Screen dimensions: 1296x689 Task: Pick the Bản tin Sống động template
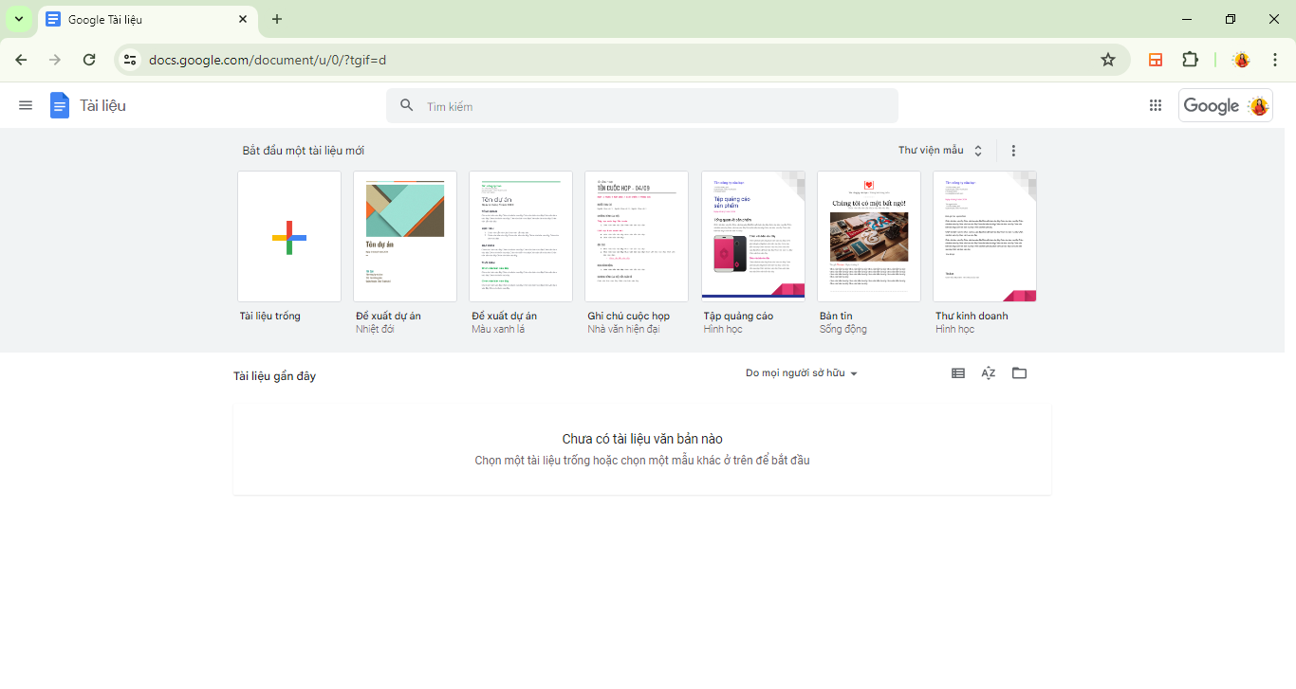click(x=868, y=237)
